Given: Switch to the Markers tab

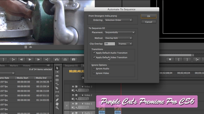Looking at the screenshot, I should [14, 65].
